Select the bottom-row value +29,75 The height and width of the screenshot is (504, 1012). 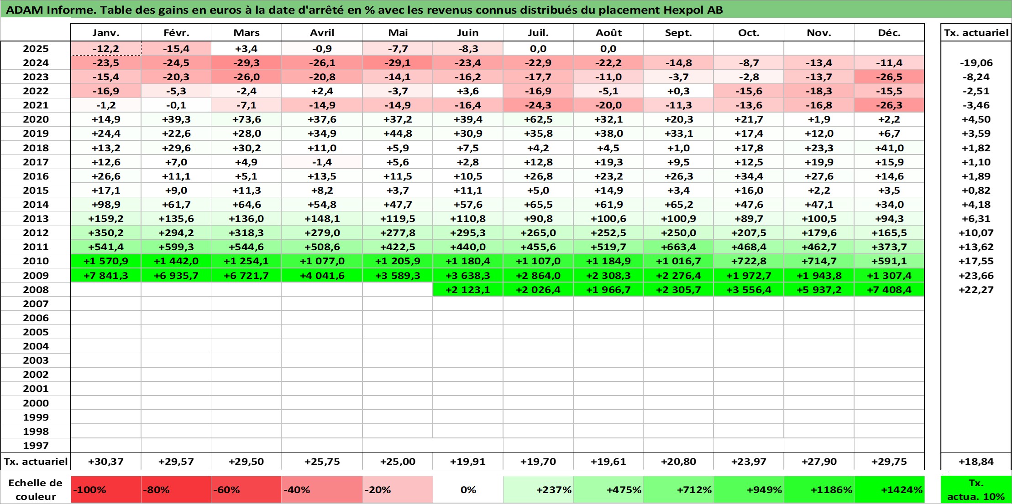point(889,461)
